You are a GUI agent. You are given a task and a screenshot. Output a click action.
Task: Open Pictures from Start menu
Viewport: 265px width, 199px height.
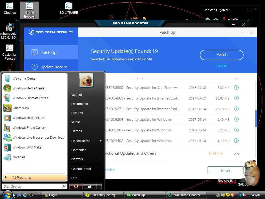[77, 113]
